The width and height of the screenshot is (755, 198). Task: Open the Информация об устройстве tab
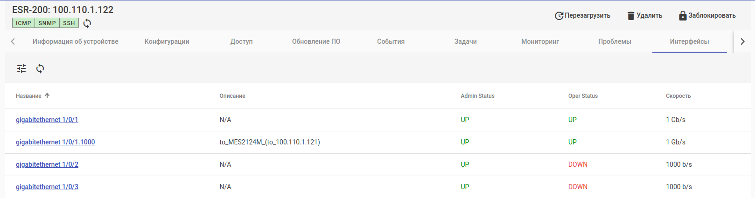[x=76, y=41]
